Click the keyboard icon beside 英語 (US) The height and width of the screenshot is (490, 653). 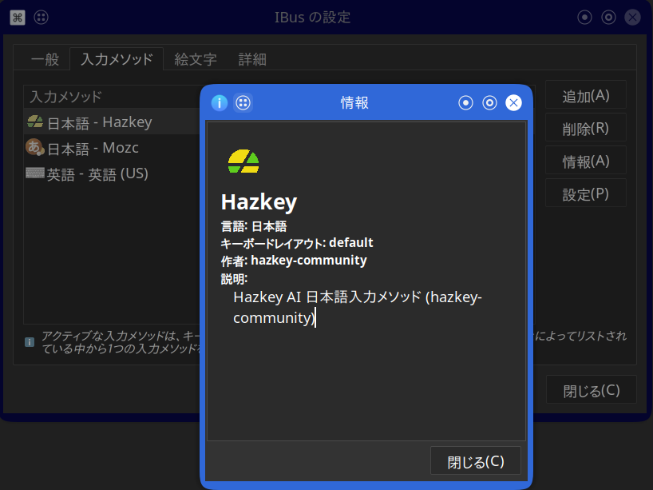(x=35, y=173)
